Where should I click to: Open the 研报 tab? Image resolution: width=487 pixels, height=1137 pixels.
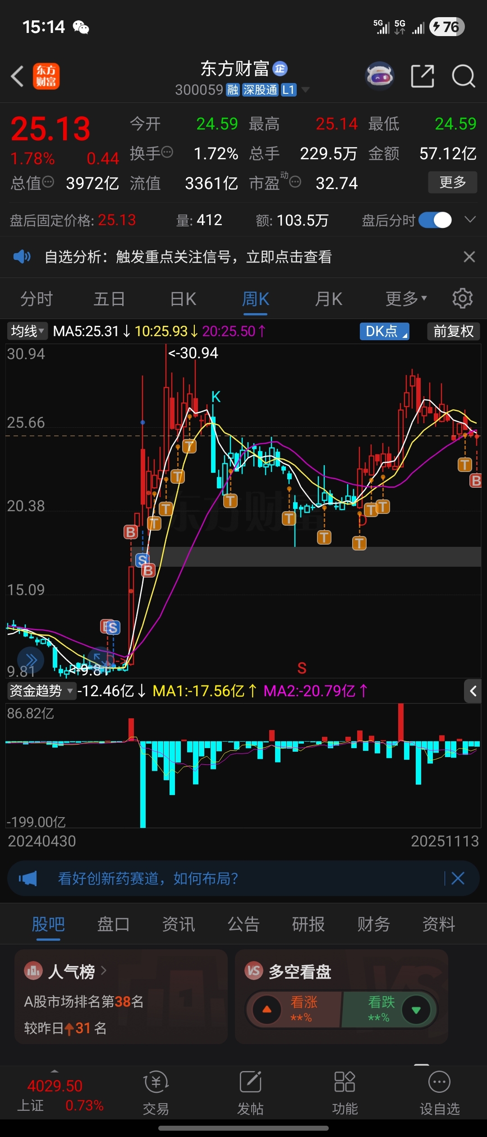click(308, 924)
